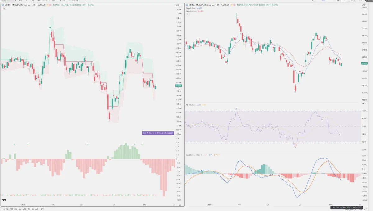Click the Apr label on the right chart time axis
The width and height of the screenshot is (373, 211).
click(299, 205)
